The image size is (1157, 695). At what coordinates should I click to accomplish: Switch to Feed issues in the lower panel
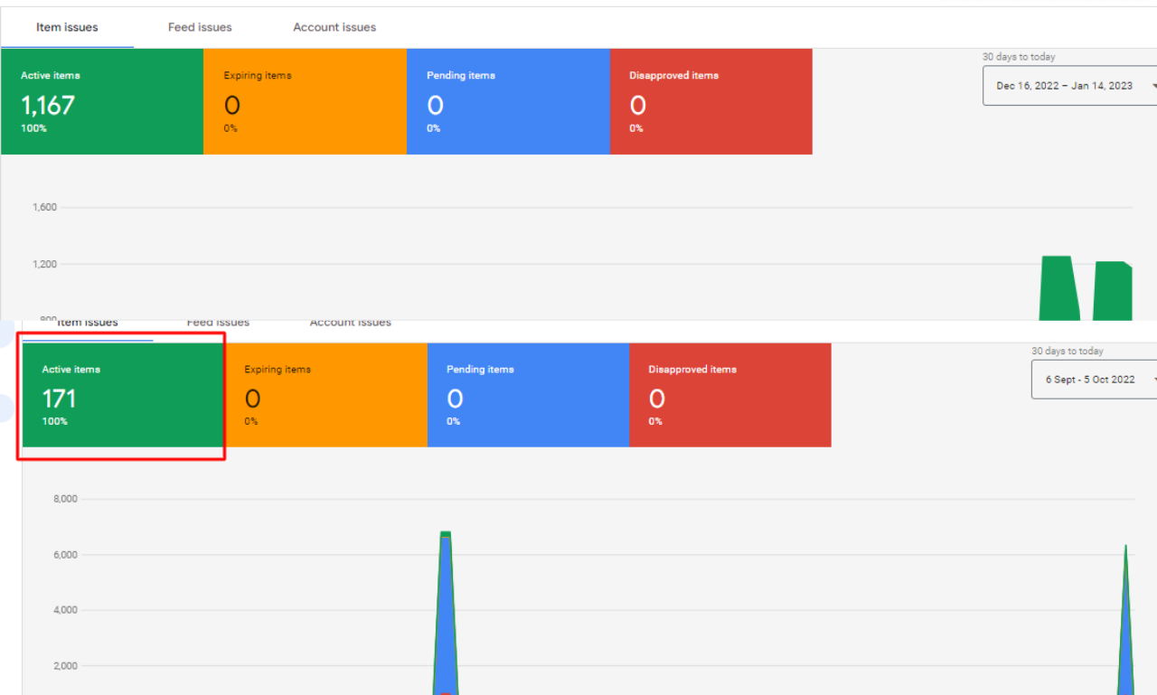[218, 322]
